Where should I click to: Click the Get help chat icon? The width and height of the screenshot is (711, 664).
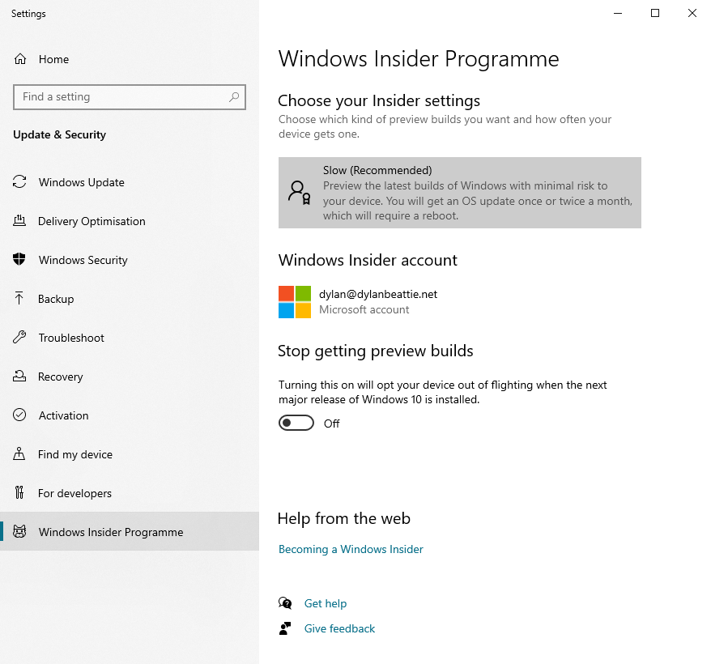point(285,603)
